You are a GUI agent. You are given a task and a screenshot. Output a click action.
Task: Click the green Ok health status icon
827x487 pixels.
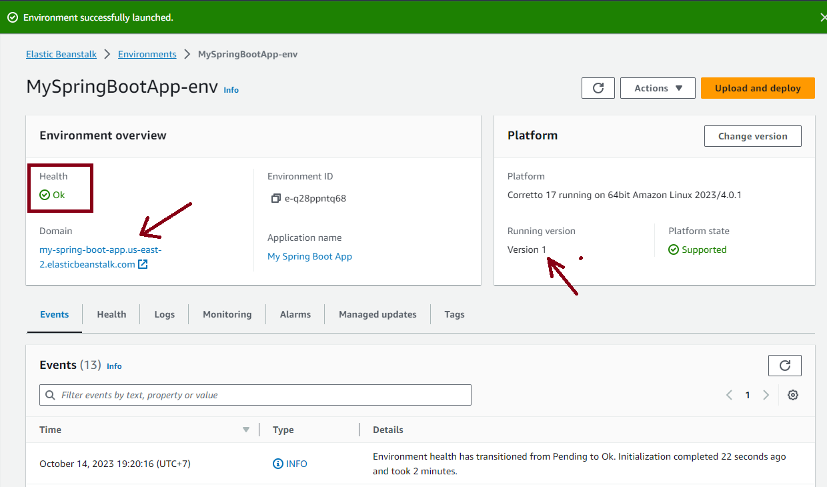(45, 195)
